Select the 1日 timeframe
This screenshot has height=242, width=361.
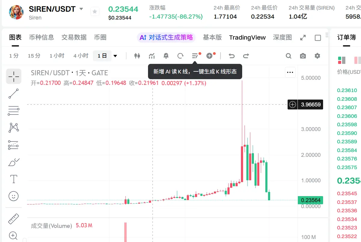[x=102, y=56]
